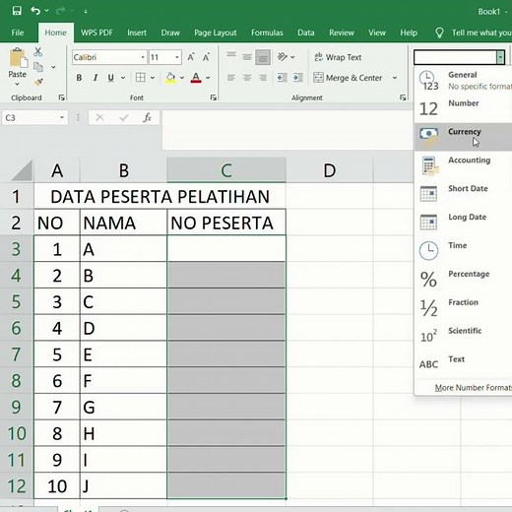Click Increase Font Size icon
512x512 pixels.
click(191, 57)
